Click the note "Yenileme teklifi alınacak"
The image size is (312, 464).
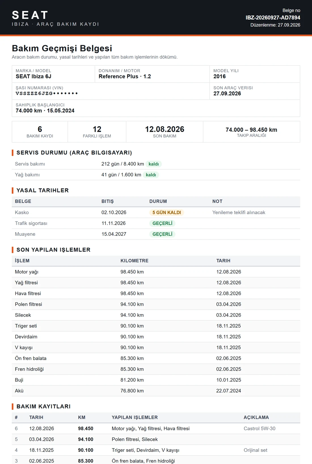(x=239, y=212)
